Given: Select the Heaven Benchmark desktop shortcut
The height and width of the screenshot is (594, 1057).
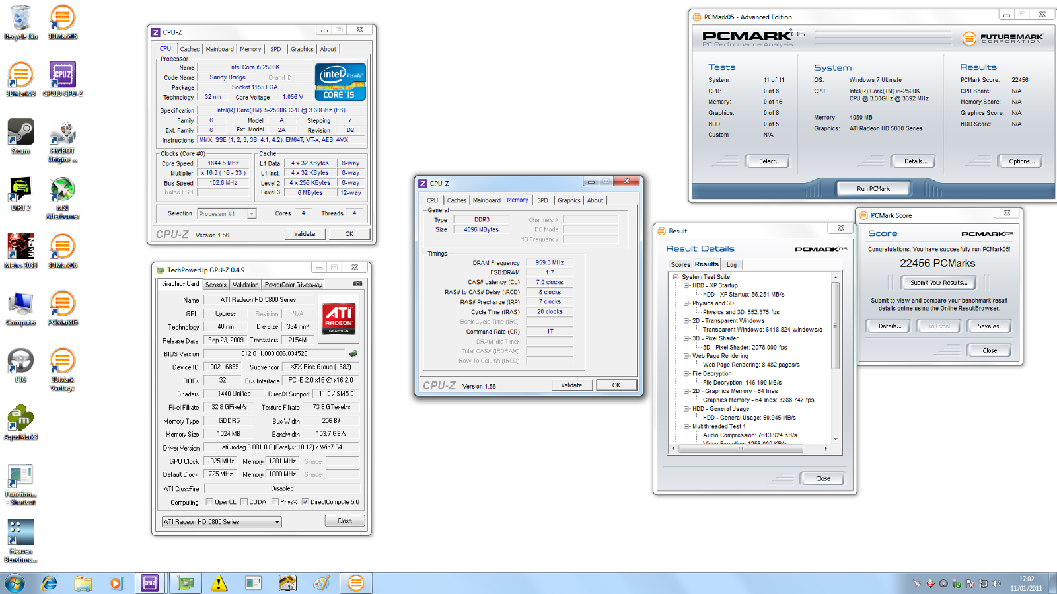Looking at the screenshot, I should [20, 540].
